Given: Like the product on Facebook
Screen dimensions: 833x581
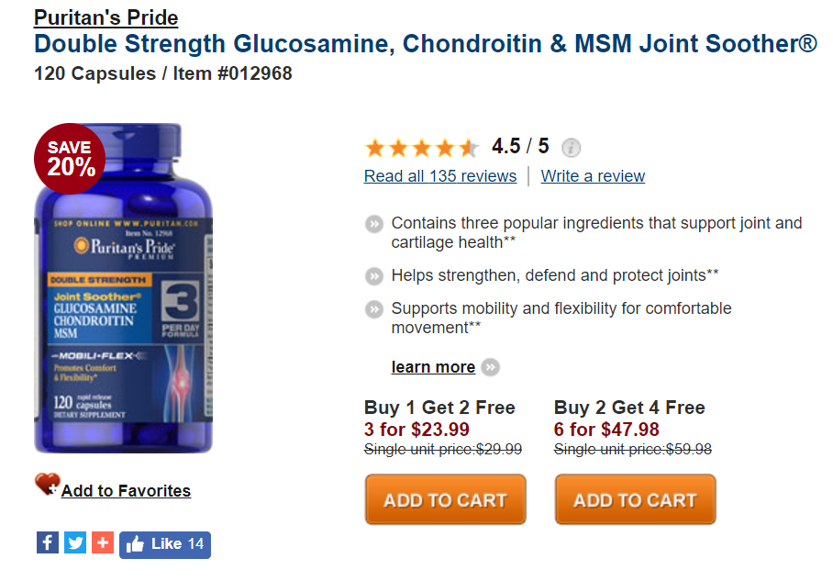Looking at the screenshot, I should click(x=165, y=544).
